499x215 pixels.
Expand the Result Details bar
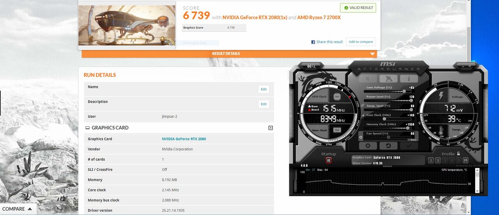point(229,54)
